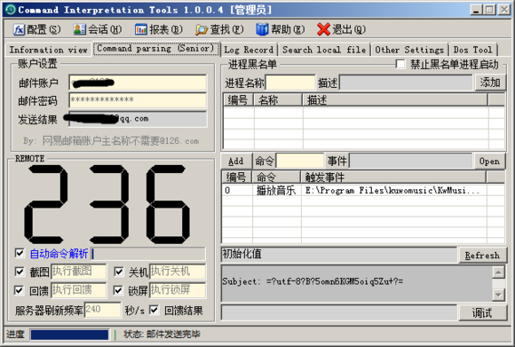The width and height of the screenshot is (515, 347).
Task: Open the 查找(F) toolbar item
Action: [219, 29]
